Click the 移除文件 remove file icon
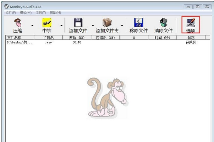The image size is (214, 142). coord(138,23)
